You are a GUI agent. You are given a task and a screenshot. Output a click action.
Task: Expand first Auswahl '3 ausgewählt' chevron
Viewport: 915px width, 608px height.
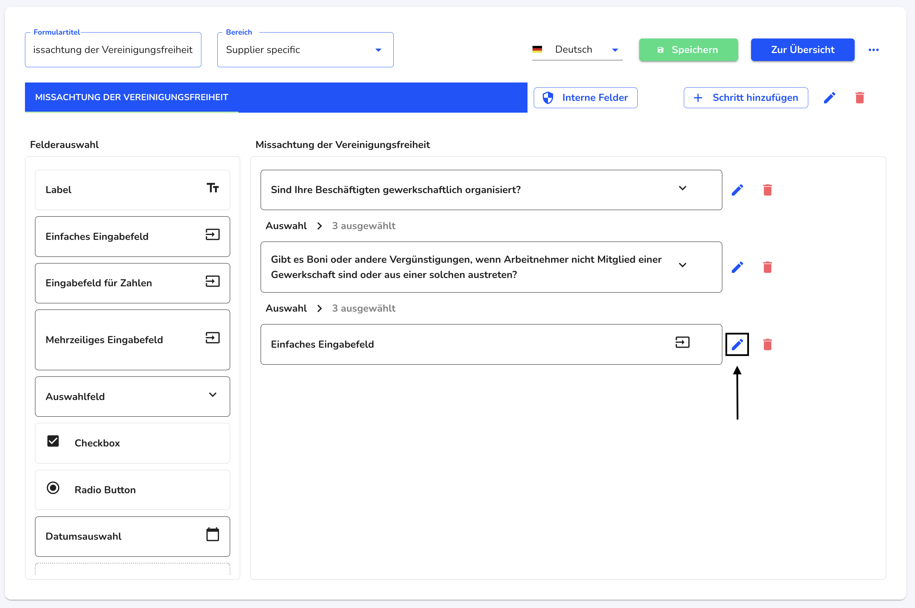point(320,226)
